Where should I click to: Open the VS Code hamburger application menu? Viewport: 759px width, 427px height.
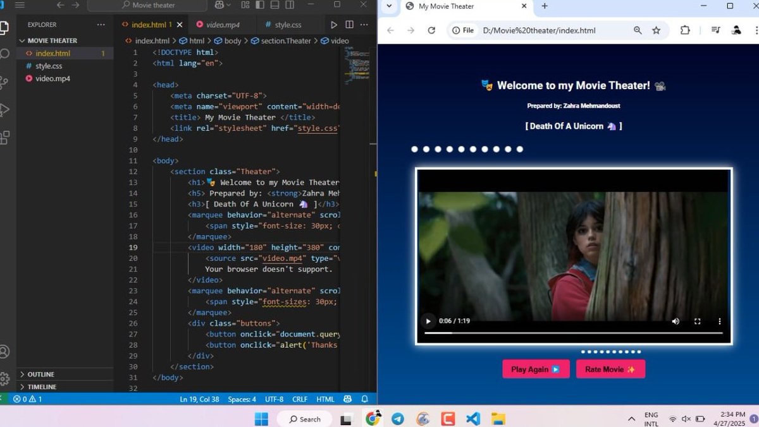tap(20, 5)
